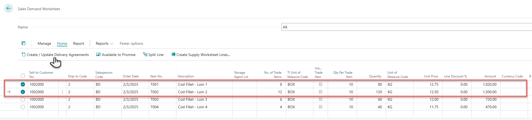Click the Create / Update Delivery Agreements icon
Screen dimensions: 532x120
(x=23, y=54)
